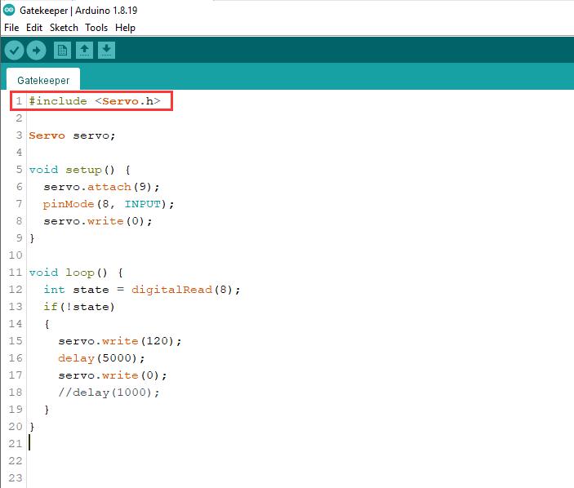Click the 'Servo servo;' declaration line

72,135
